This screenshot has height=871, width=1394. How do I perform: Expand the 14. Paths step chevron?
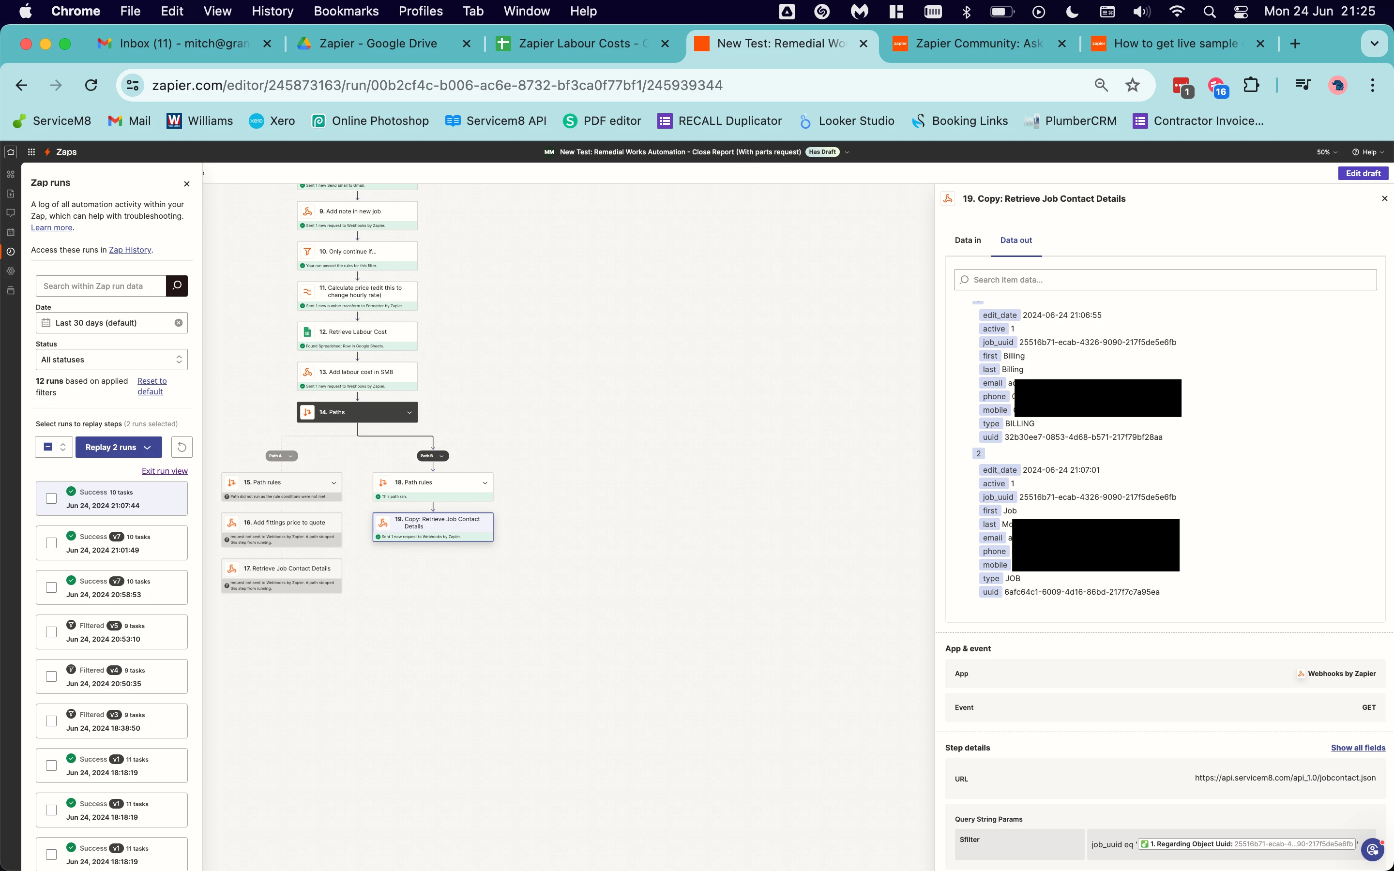click(409, 412)
